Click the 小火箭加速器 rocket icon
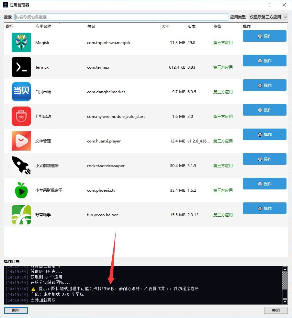 21,165
